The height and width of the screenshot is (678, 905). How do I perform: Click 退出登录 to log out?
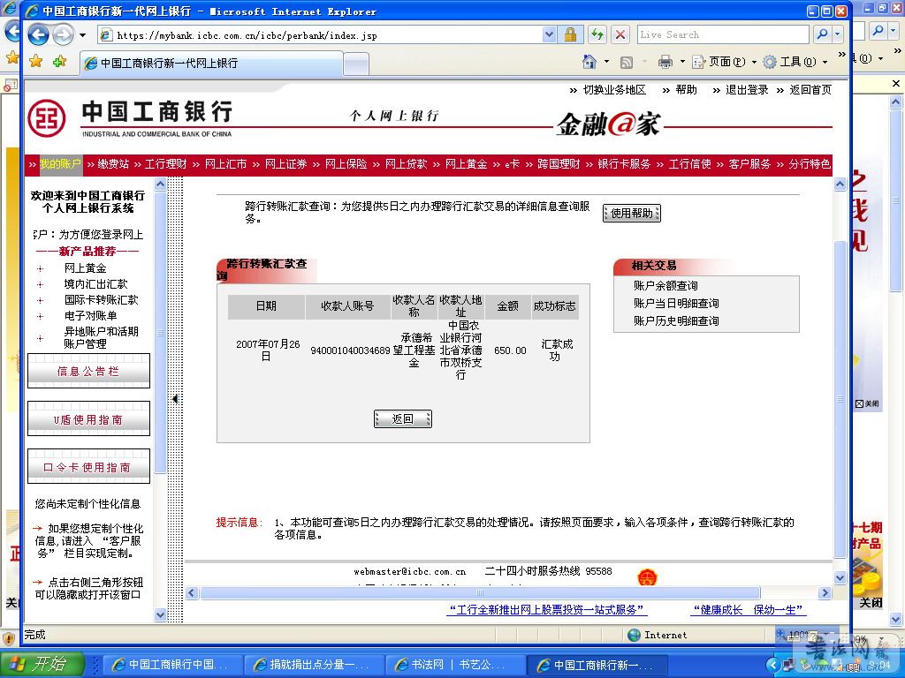click(747, 90)
